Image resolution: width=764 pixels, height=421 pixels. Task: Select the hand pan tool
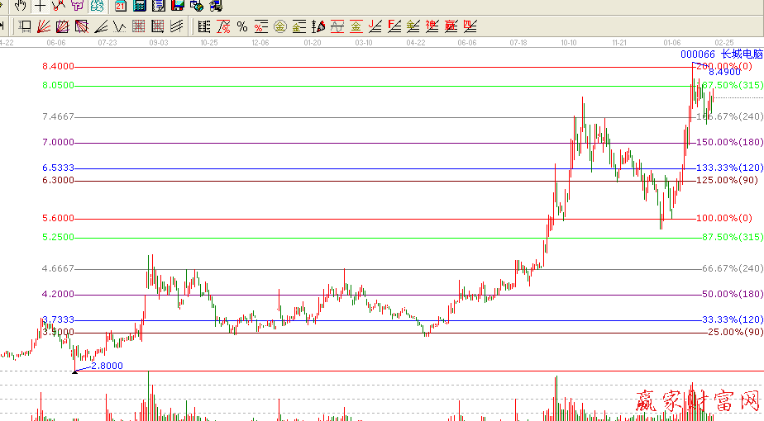coord(21,6)
